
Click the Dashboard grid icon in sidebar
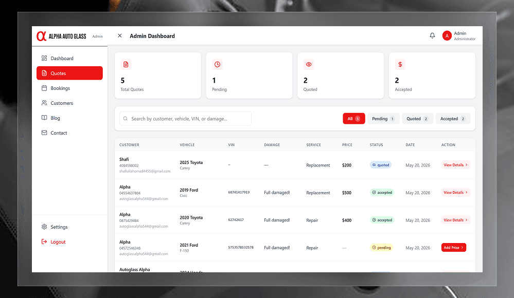pos(44,58)
